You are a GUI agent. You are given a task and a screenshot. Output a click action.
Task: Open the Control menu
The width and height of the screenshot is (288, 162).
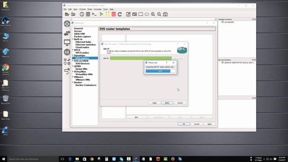[x=82, y=9]
